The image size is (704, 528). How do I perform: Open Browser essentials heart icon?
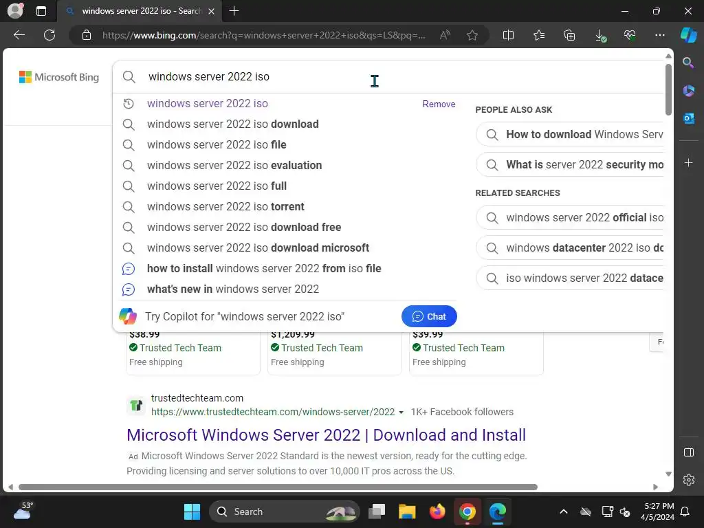pos(630,35)
